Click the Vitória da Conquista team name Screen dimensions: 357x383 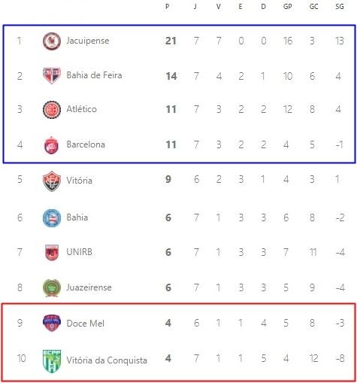point(107,360)
